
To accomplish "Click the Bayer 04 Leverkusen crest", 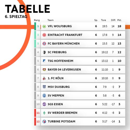I will click(x=44, y=69).
